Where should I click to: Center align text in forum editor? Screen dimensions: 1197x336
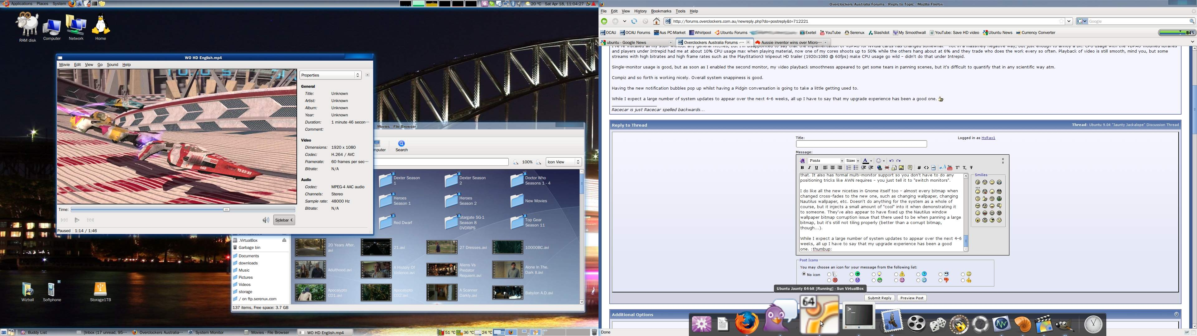(833, 168)
